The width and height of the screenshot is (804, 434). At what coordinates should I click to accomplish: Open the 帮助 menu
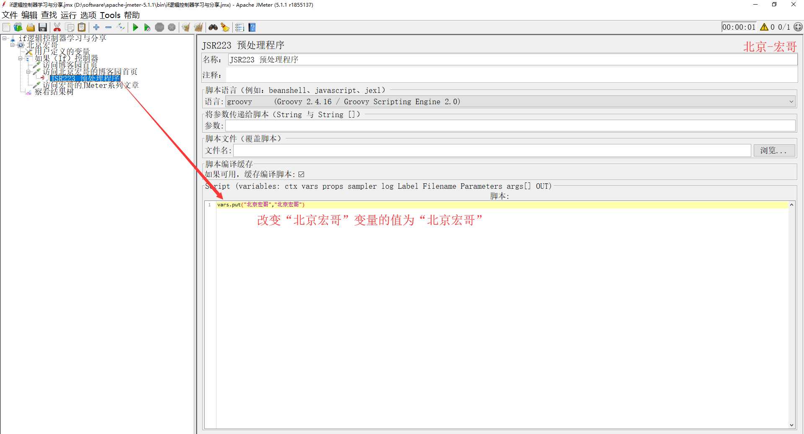tap(132, 15)
